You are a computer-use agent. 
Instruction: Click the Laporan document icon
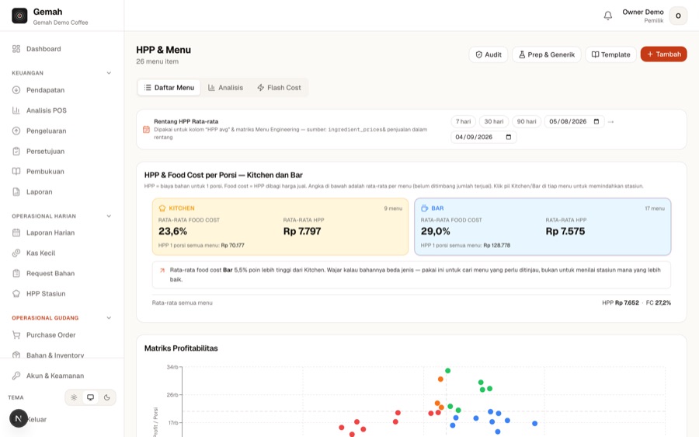point(16,192)
